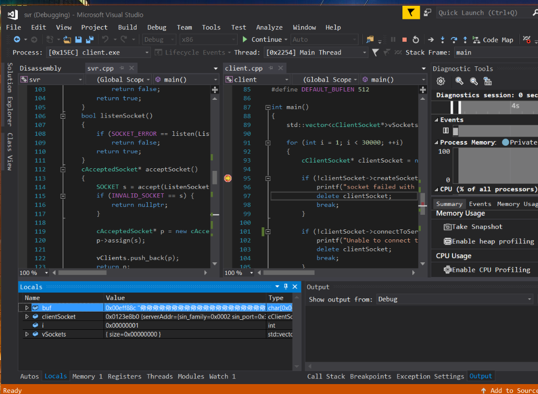Screen dimensions: 538x394
Task: Open Show output from Debug dropdown
Action: [x=529, y=299]
